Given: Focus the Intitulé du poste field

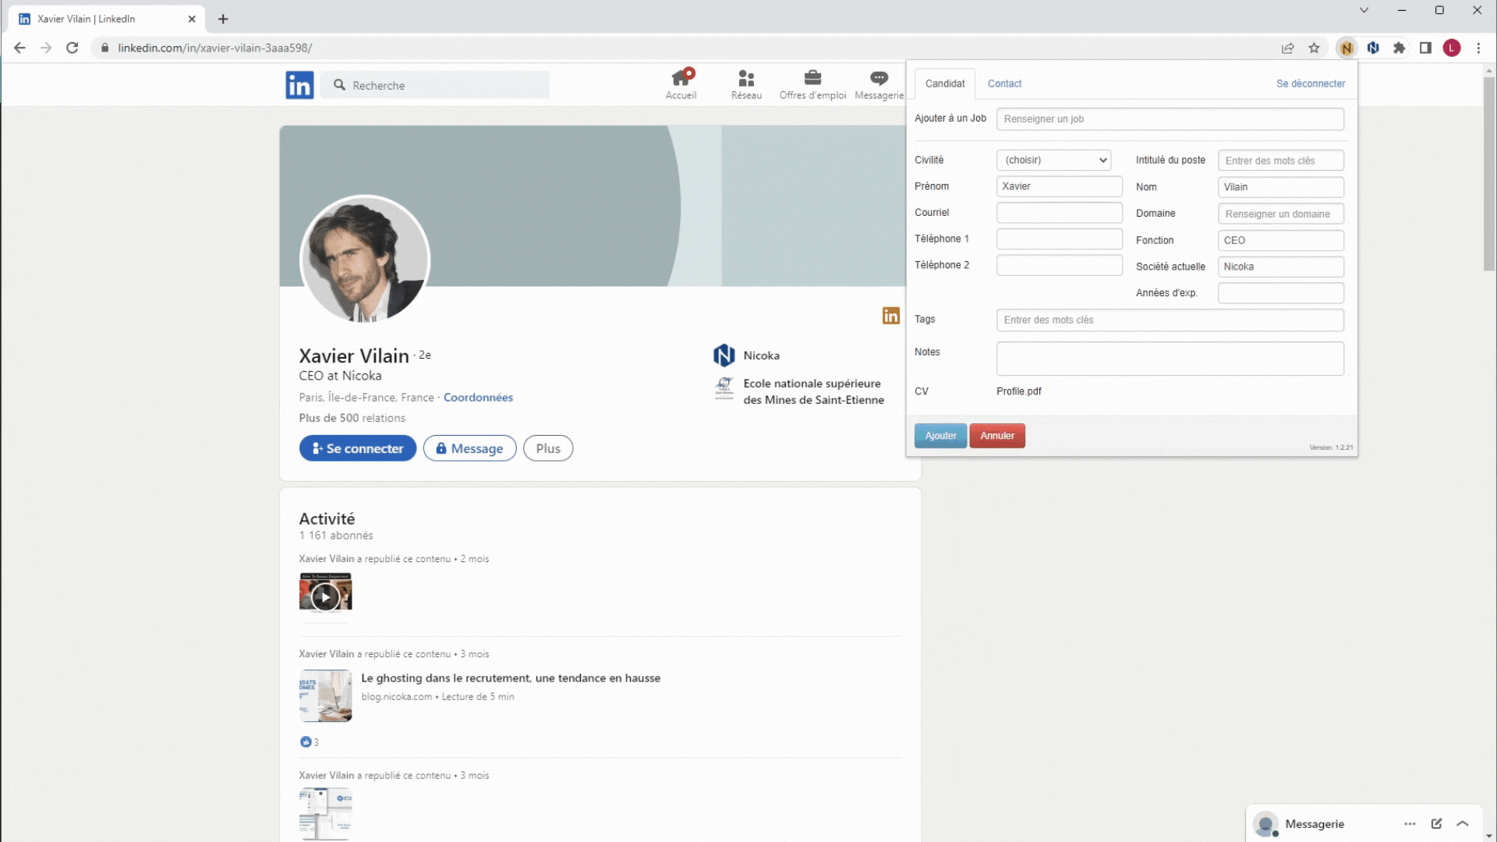Looking at the screenshot, I should 1280,161.
